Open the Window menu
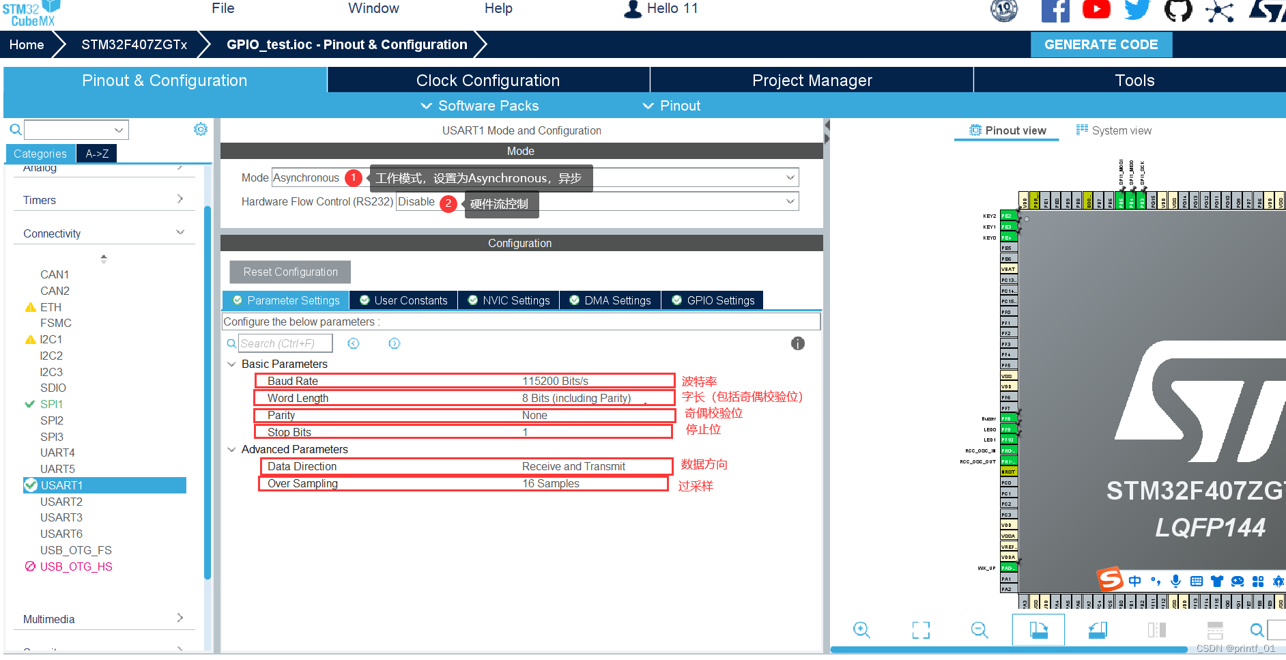The image size is (1286, 660). click(373, 8)
